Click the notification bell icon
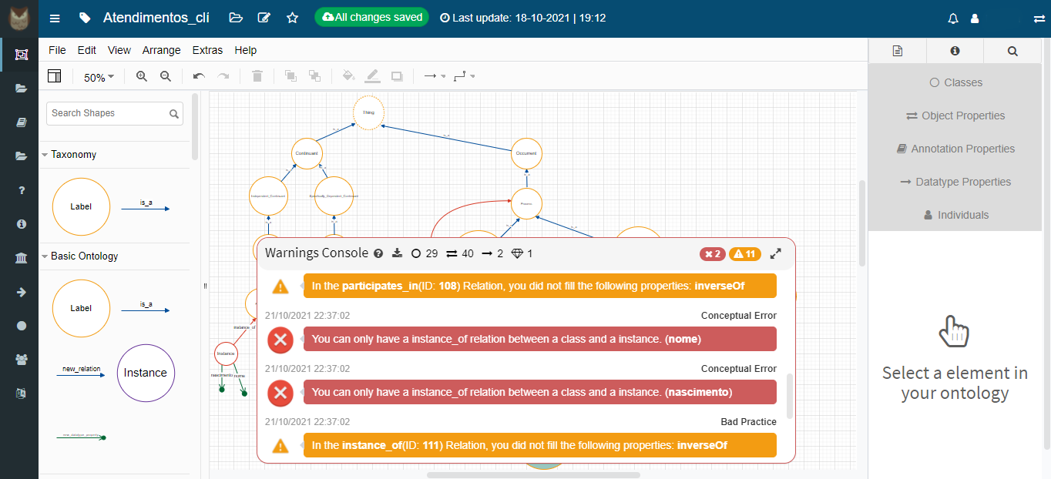This screenshot has width=1051, height=479. [x=953, y=18]
